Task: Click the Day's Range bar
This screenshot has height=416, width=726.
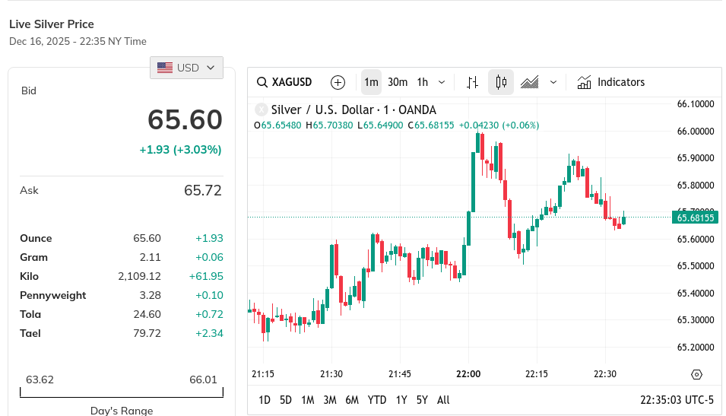Action: point(122,393)
